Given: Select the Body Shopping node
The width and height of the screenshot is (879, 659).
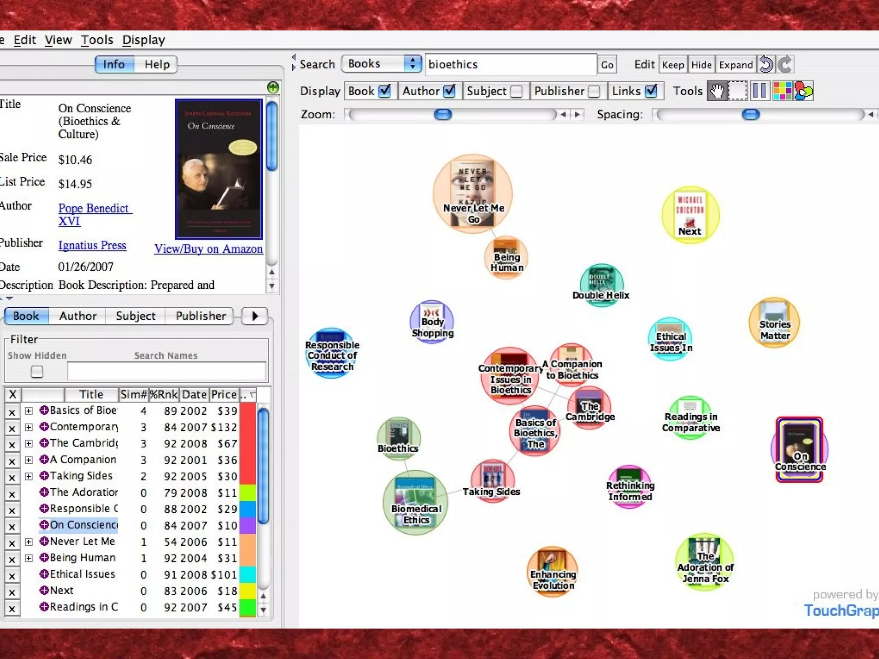Looking at the screenshot, I should click(432, 322).
